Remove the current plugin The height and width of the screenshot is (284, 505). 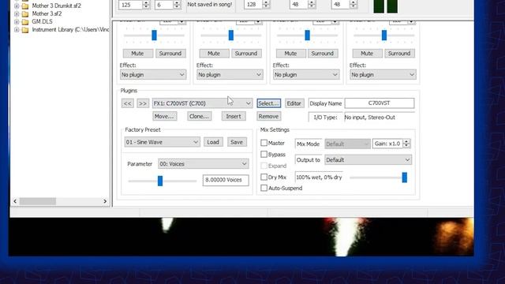coord(268,116)
